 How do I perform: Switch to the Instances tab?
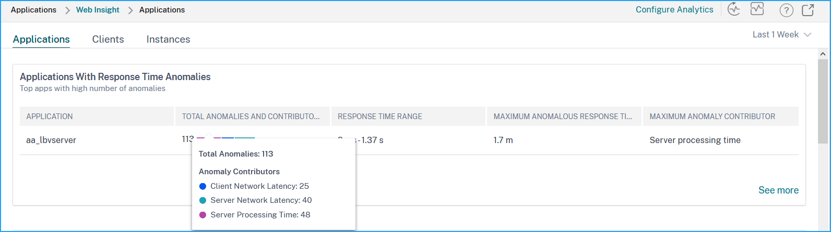pos(168,39)
